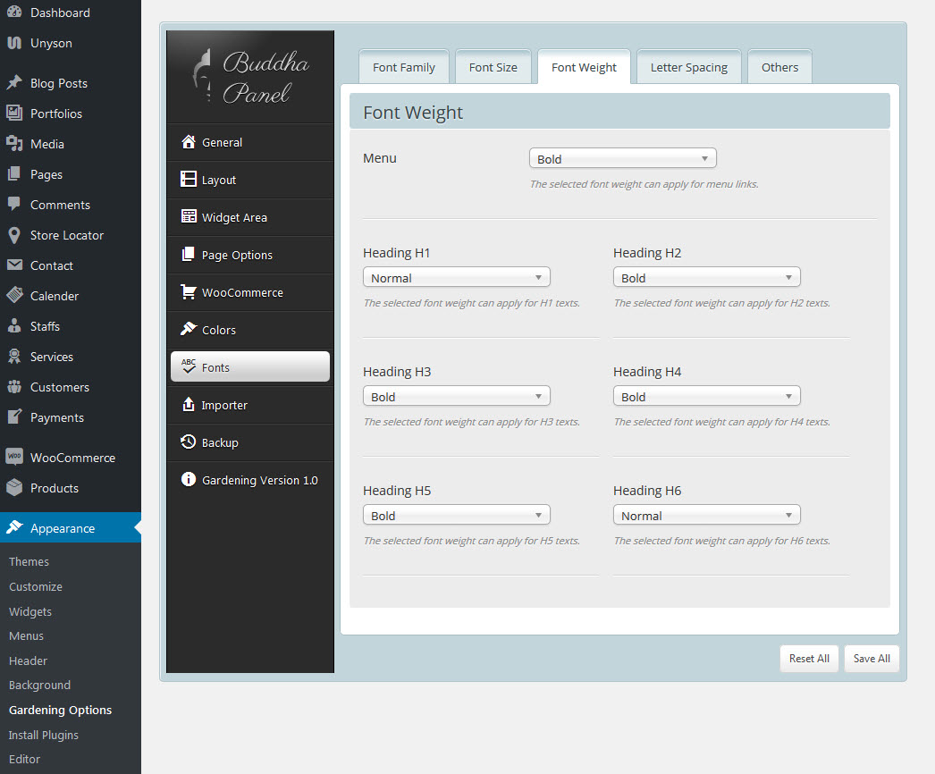
Task: Click the Save All button
Action: click(872, 659)
